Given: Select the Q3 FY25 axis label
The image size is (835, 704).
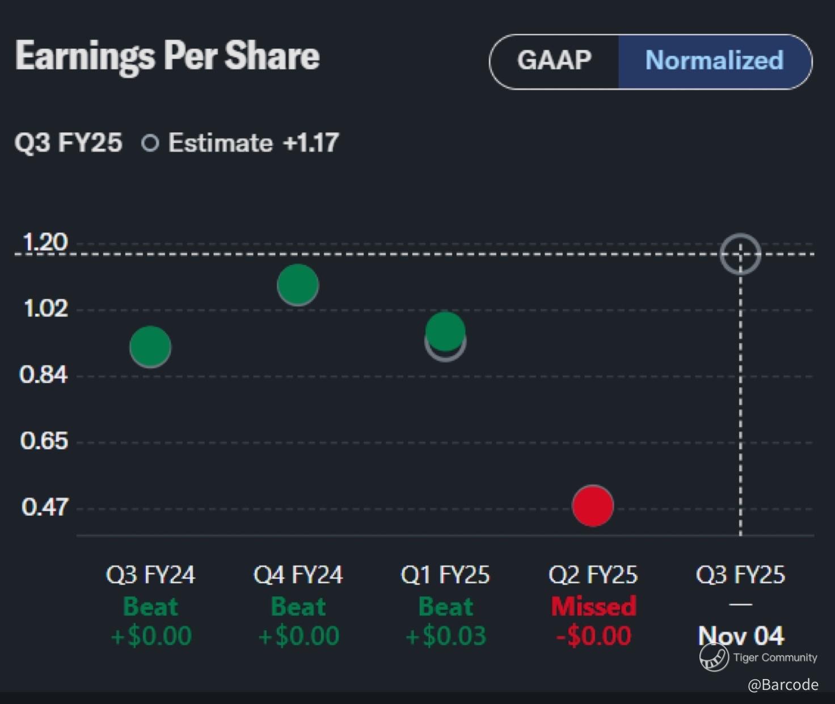Looking at the screenshot, I should tap(740, 575).
